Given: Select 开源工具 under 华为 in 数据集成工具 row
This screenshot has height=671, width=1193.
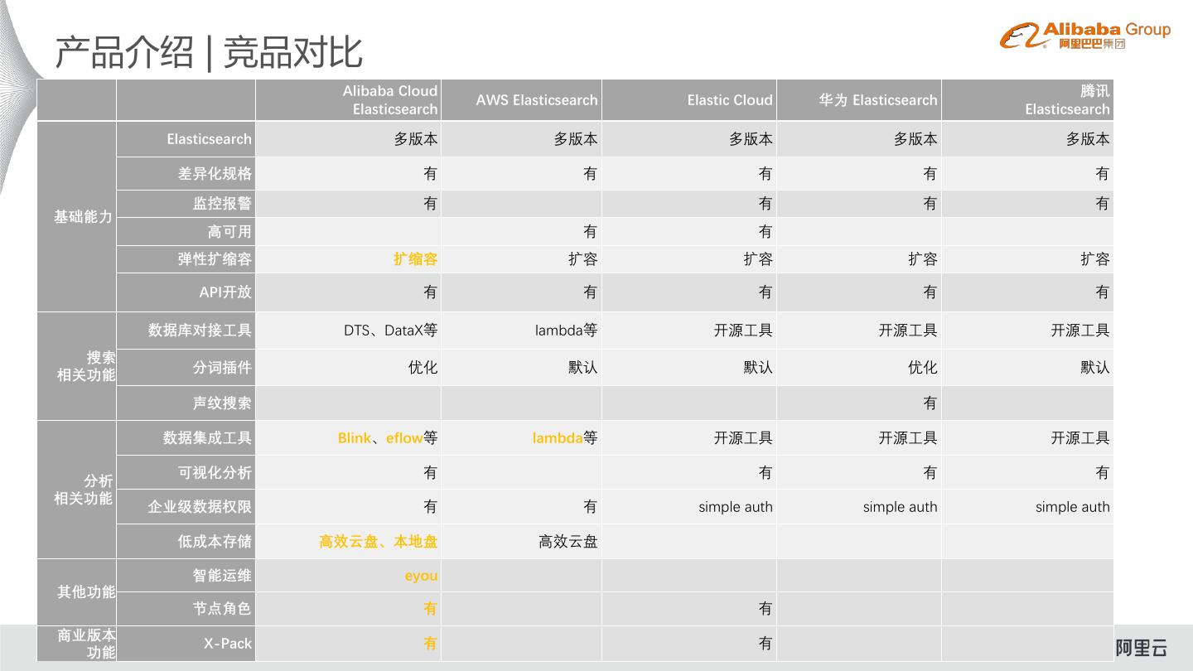Looking at the screenshot, I should pos(908,438).
